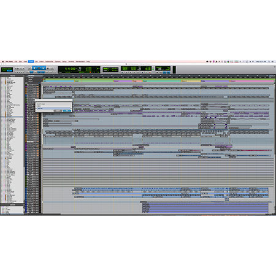
Task: Click OK in Scroll To Track dialog
Action: coord(67,110)
